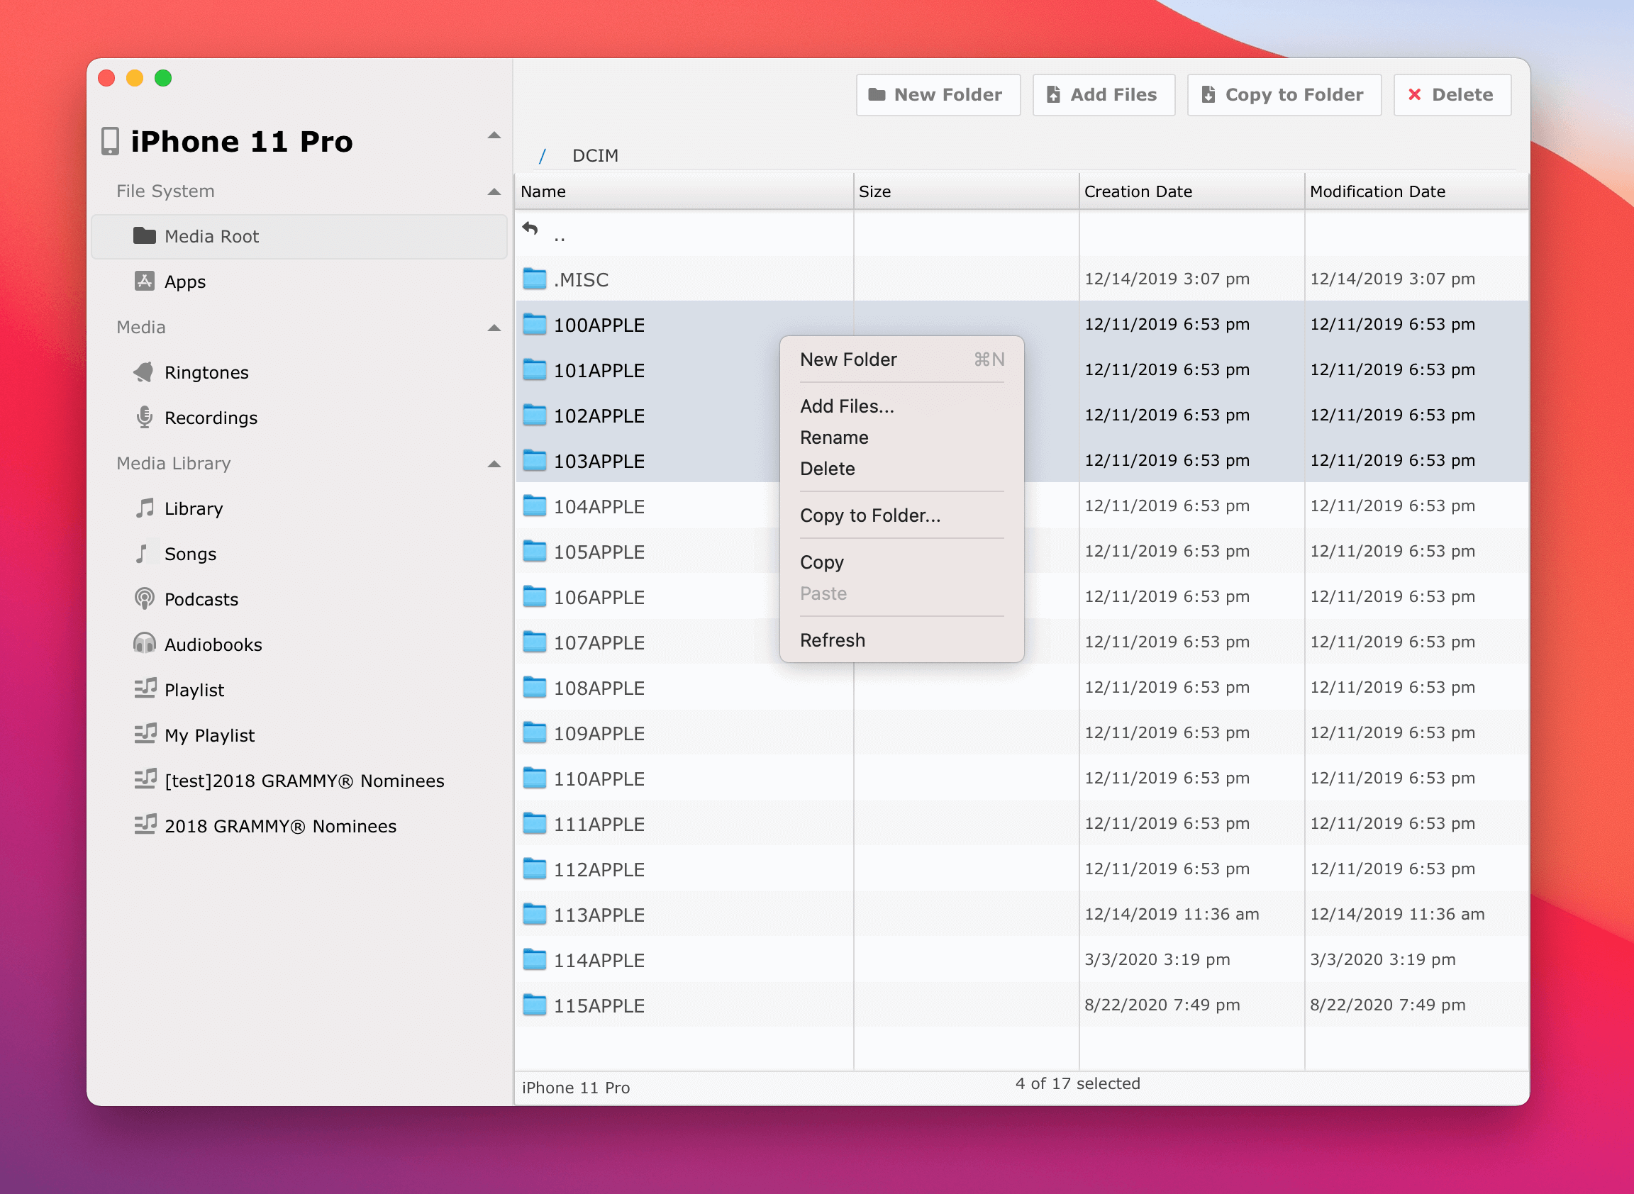Viewport: 1634px width, 1194px height.
Task: Choose Delete in context menu
Action: point(901,469)
